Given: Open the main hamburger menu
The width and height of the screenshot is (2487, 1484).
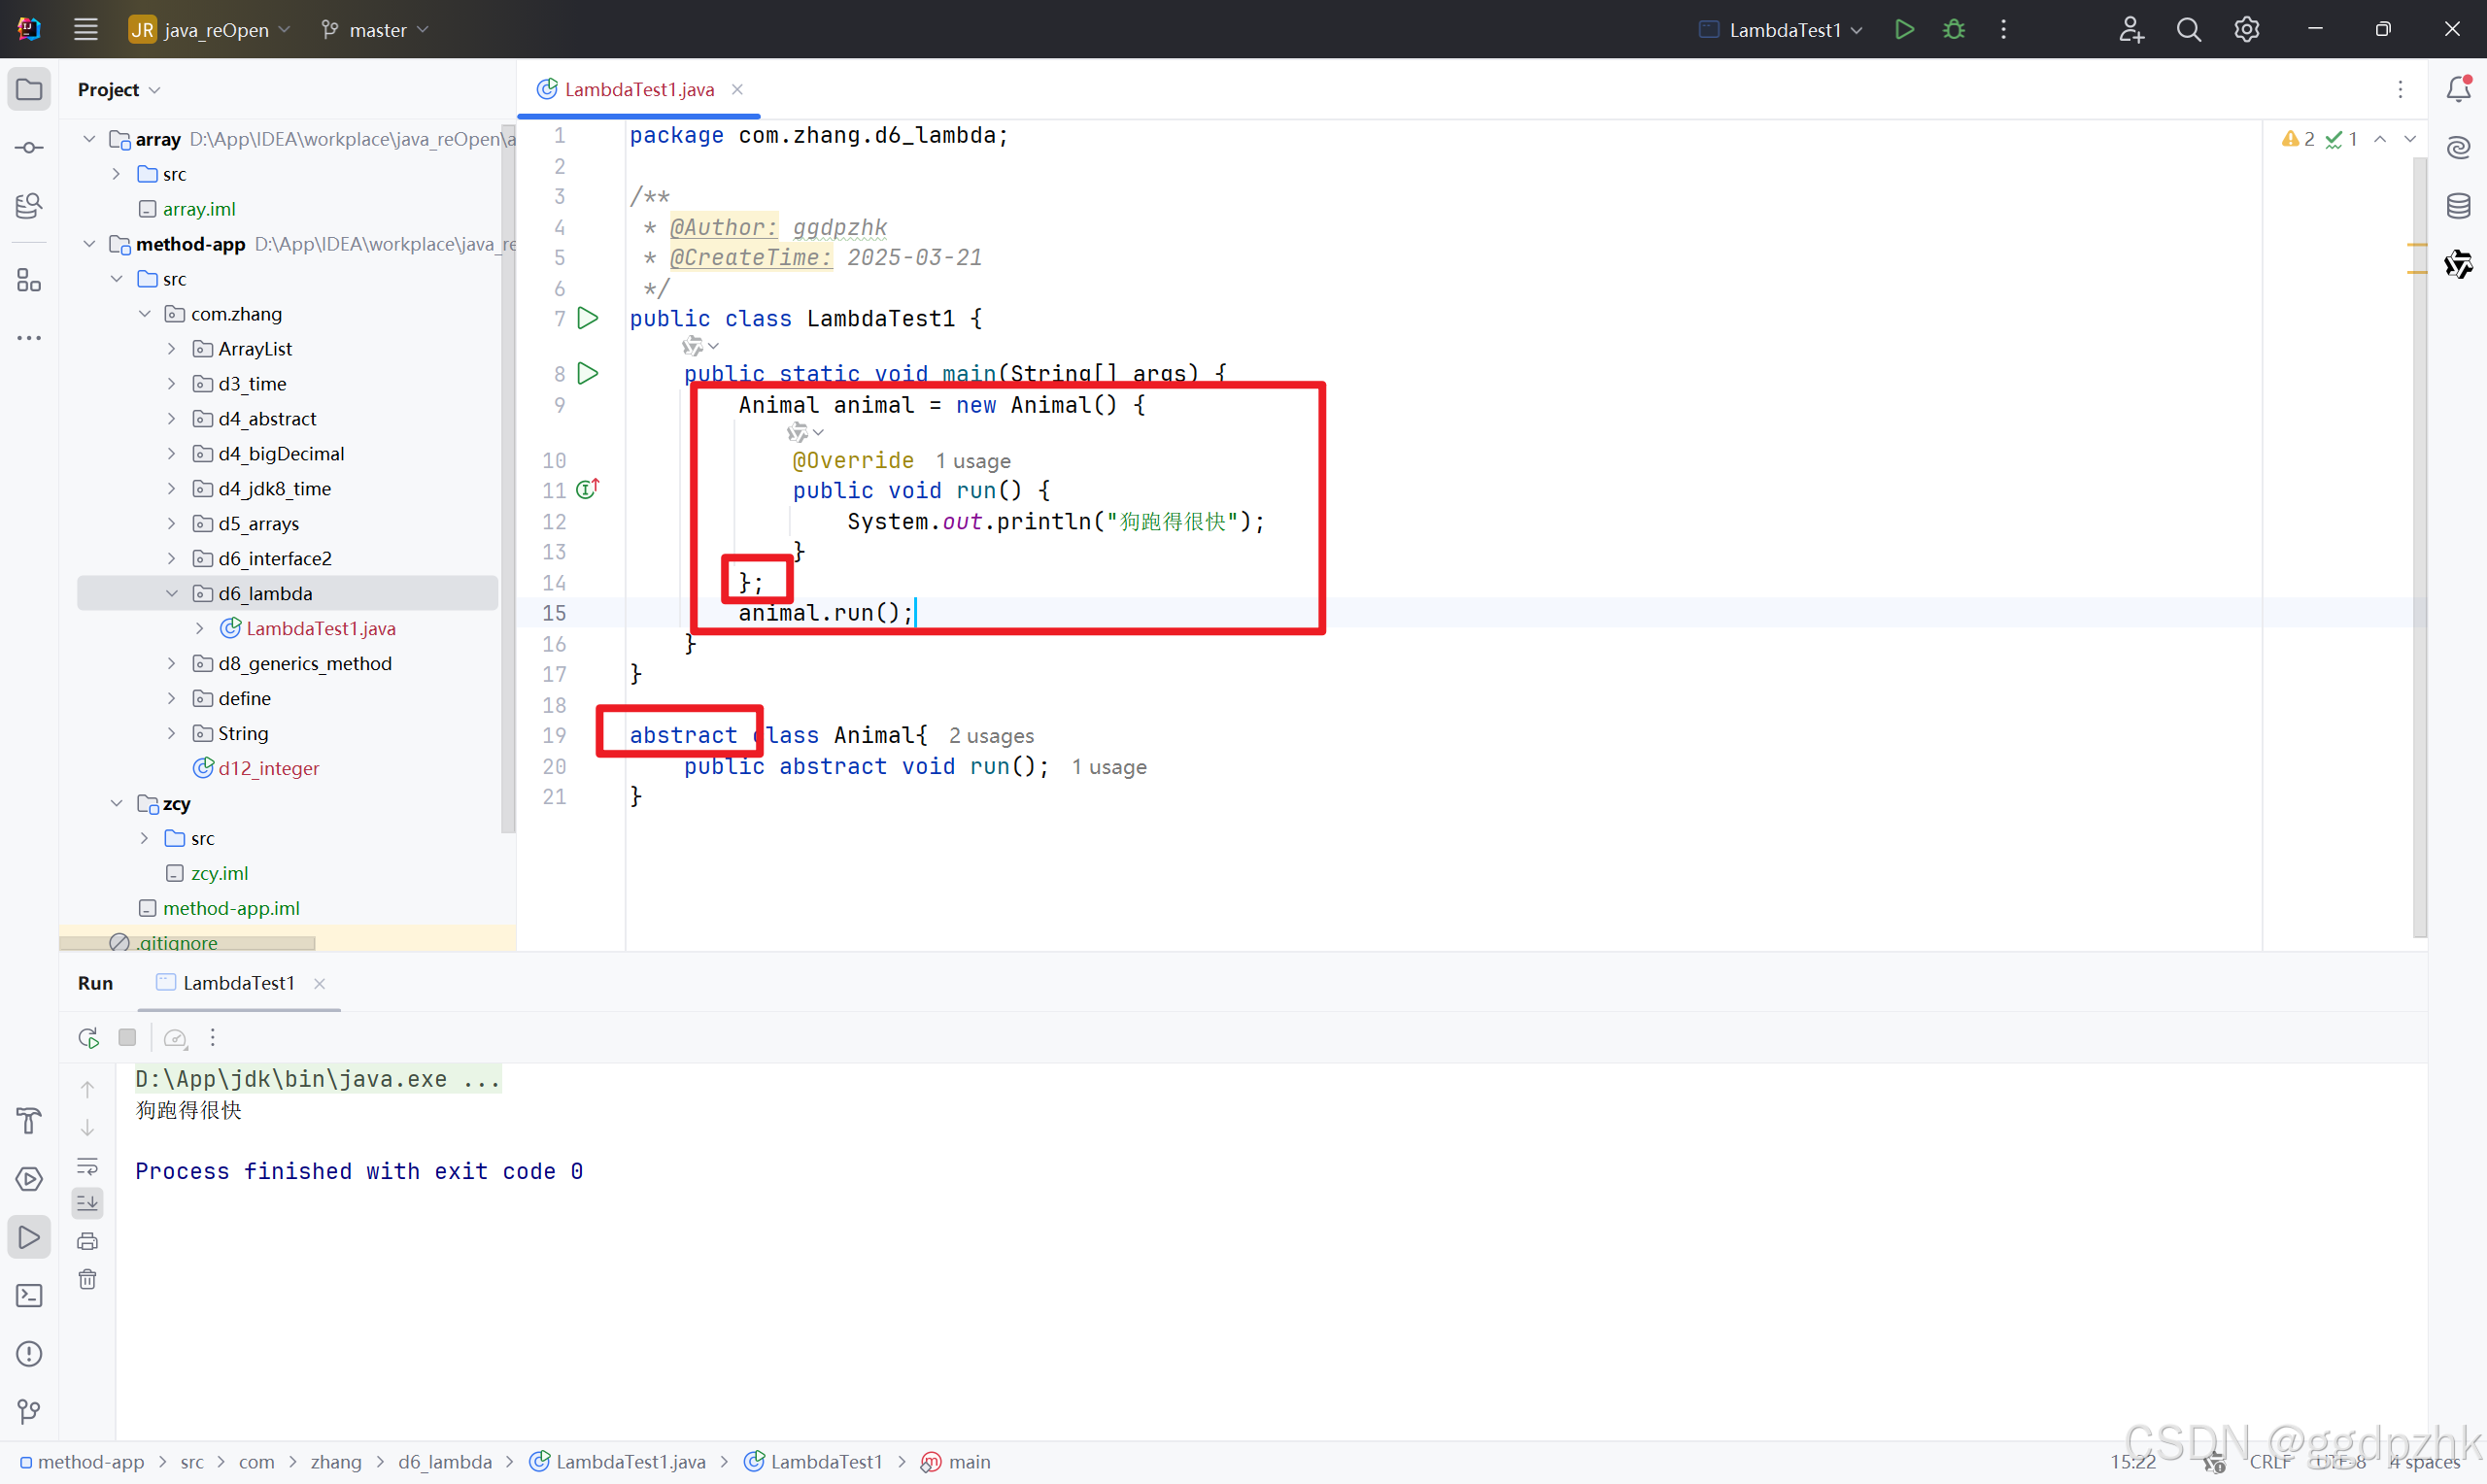Looking at the screenshot, I should 86,29.
